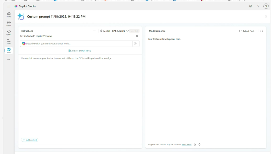The height and width of the screenshot is (154, 271).
Task: Click the instructions text editor area
Action: (x=80, y=96)
